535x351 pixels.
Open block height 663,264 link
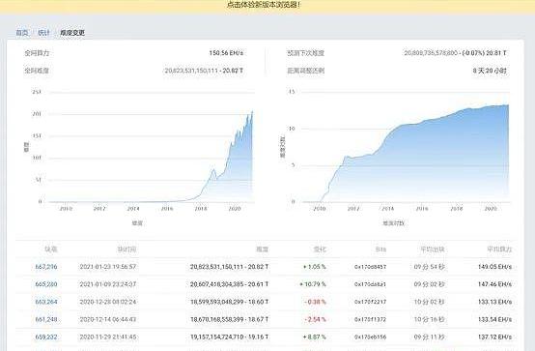click(x=46, y=302)
